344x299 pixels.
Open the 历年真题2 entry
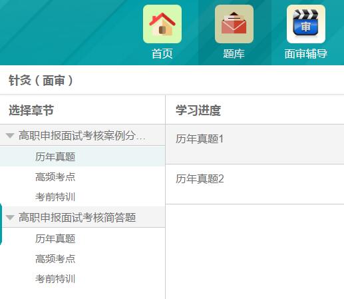[x=255, y=184]
